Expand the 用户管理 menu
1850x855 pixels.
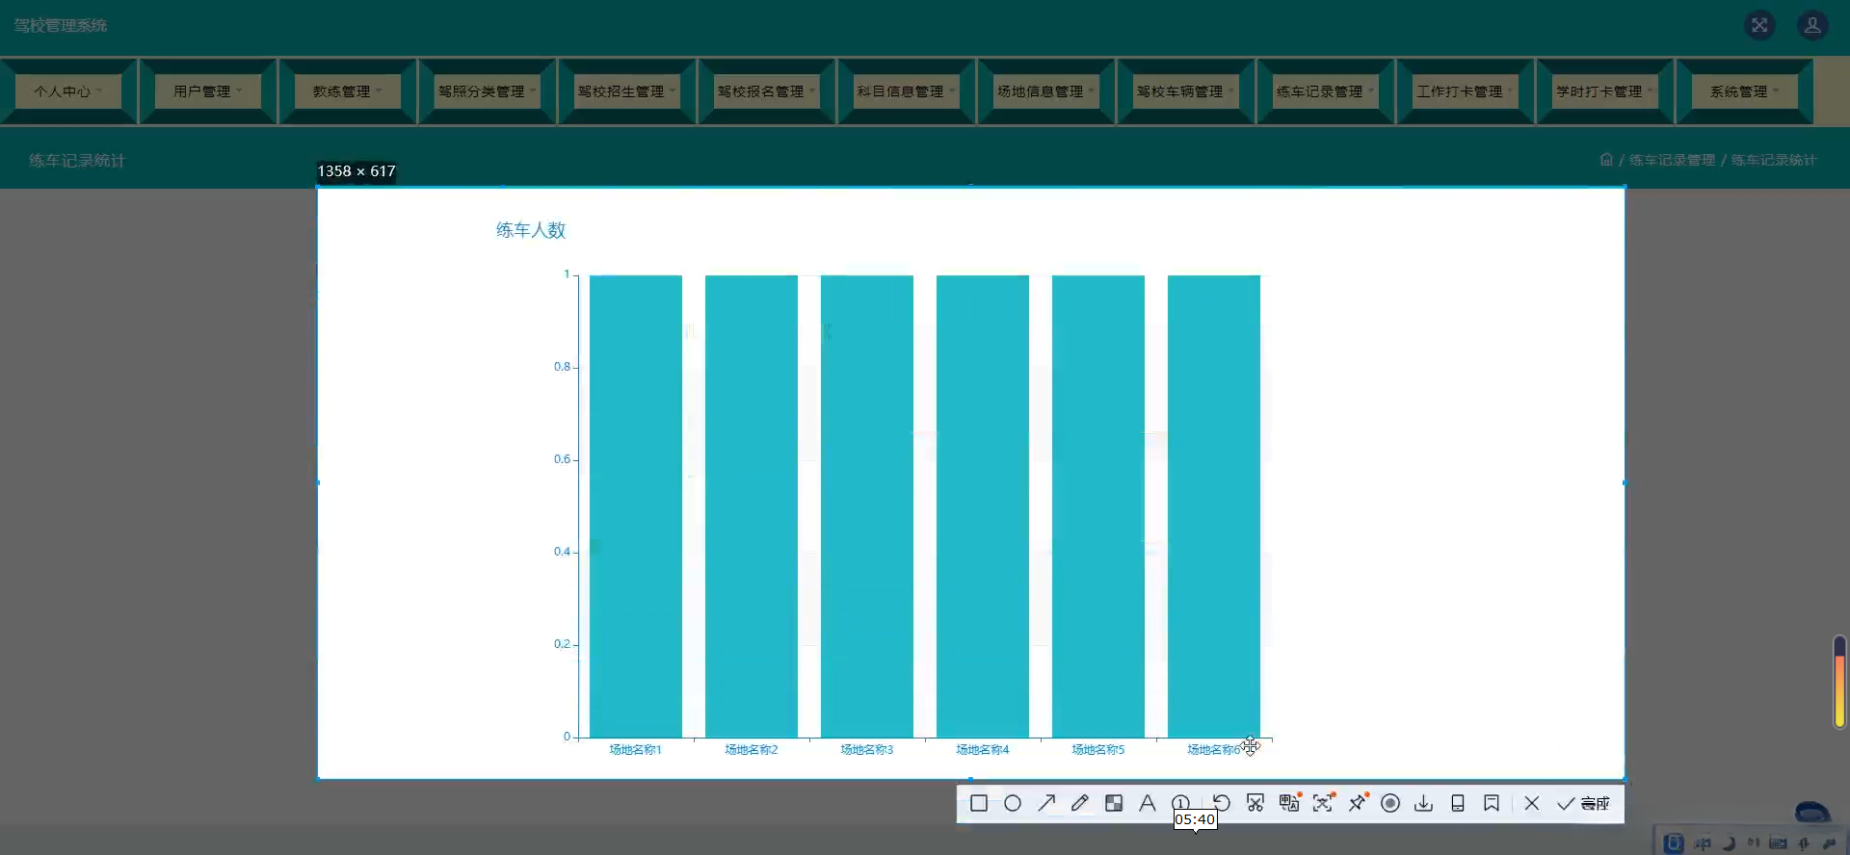(x=208, y=91)
